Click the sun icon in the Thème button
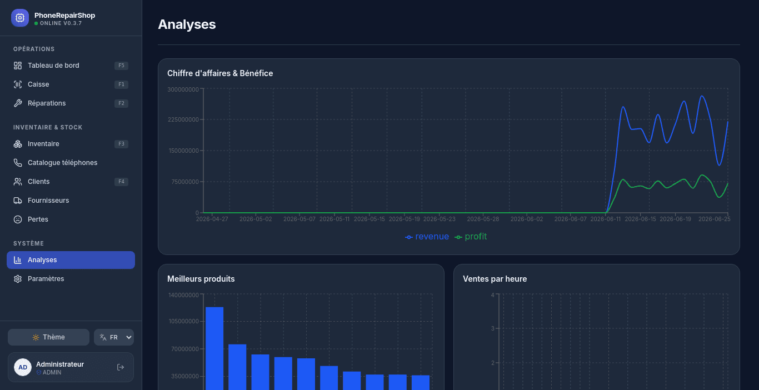 pyautogui.click(x=36, y=337)
